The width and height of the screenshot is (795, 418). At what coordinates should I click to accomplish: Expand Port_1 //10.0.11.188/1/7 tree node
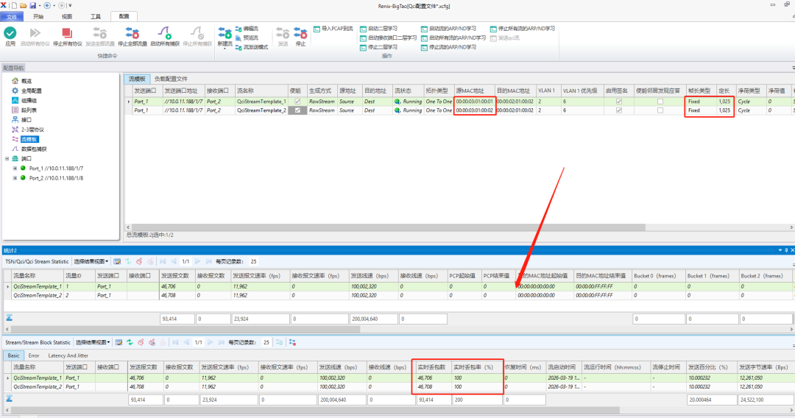15,169
